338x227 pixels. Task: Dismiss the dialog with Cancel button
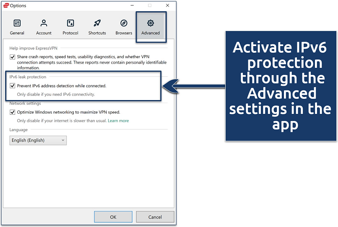pos(155,217)
